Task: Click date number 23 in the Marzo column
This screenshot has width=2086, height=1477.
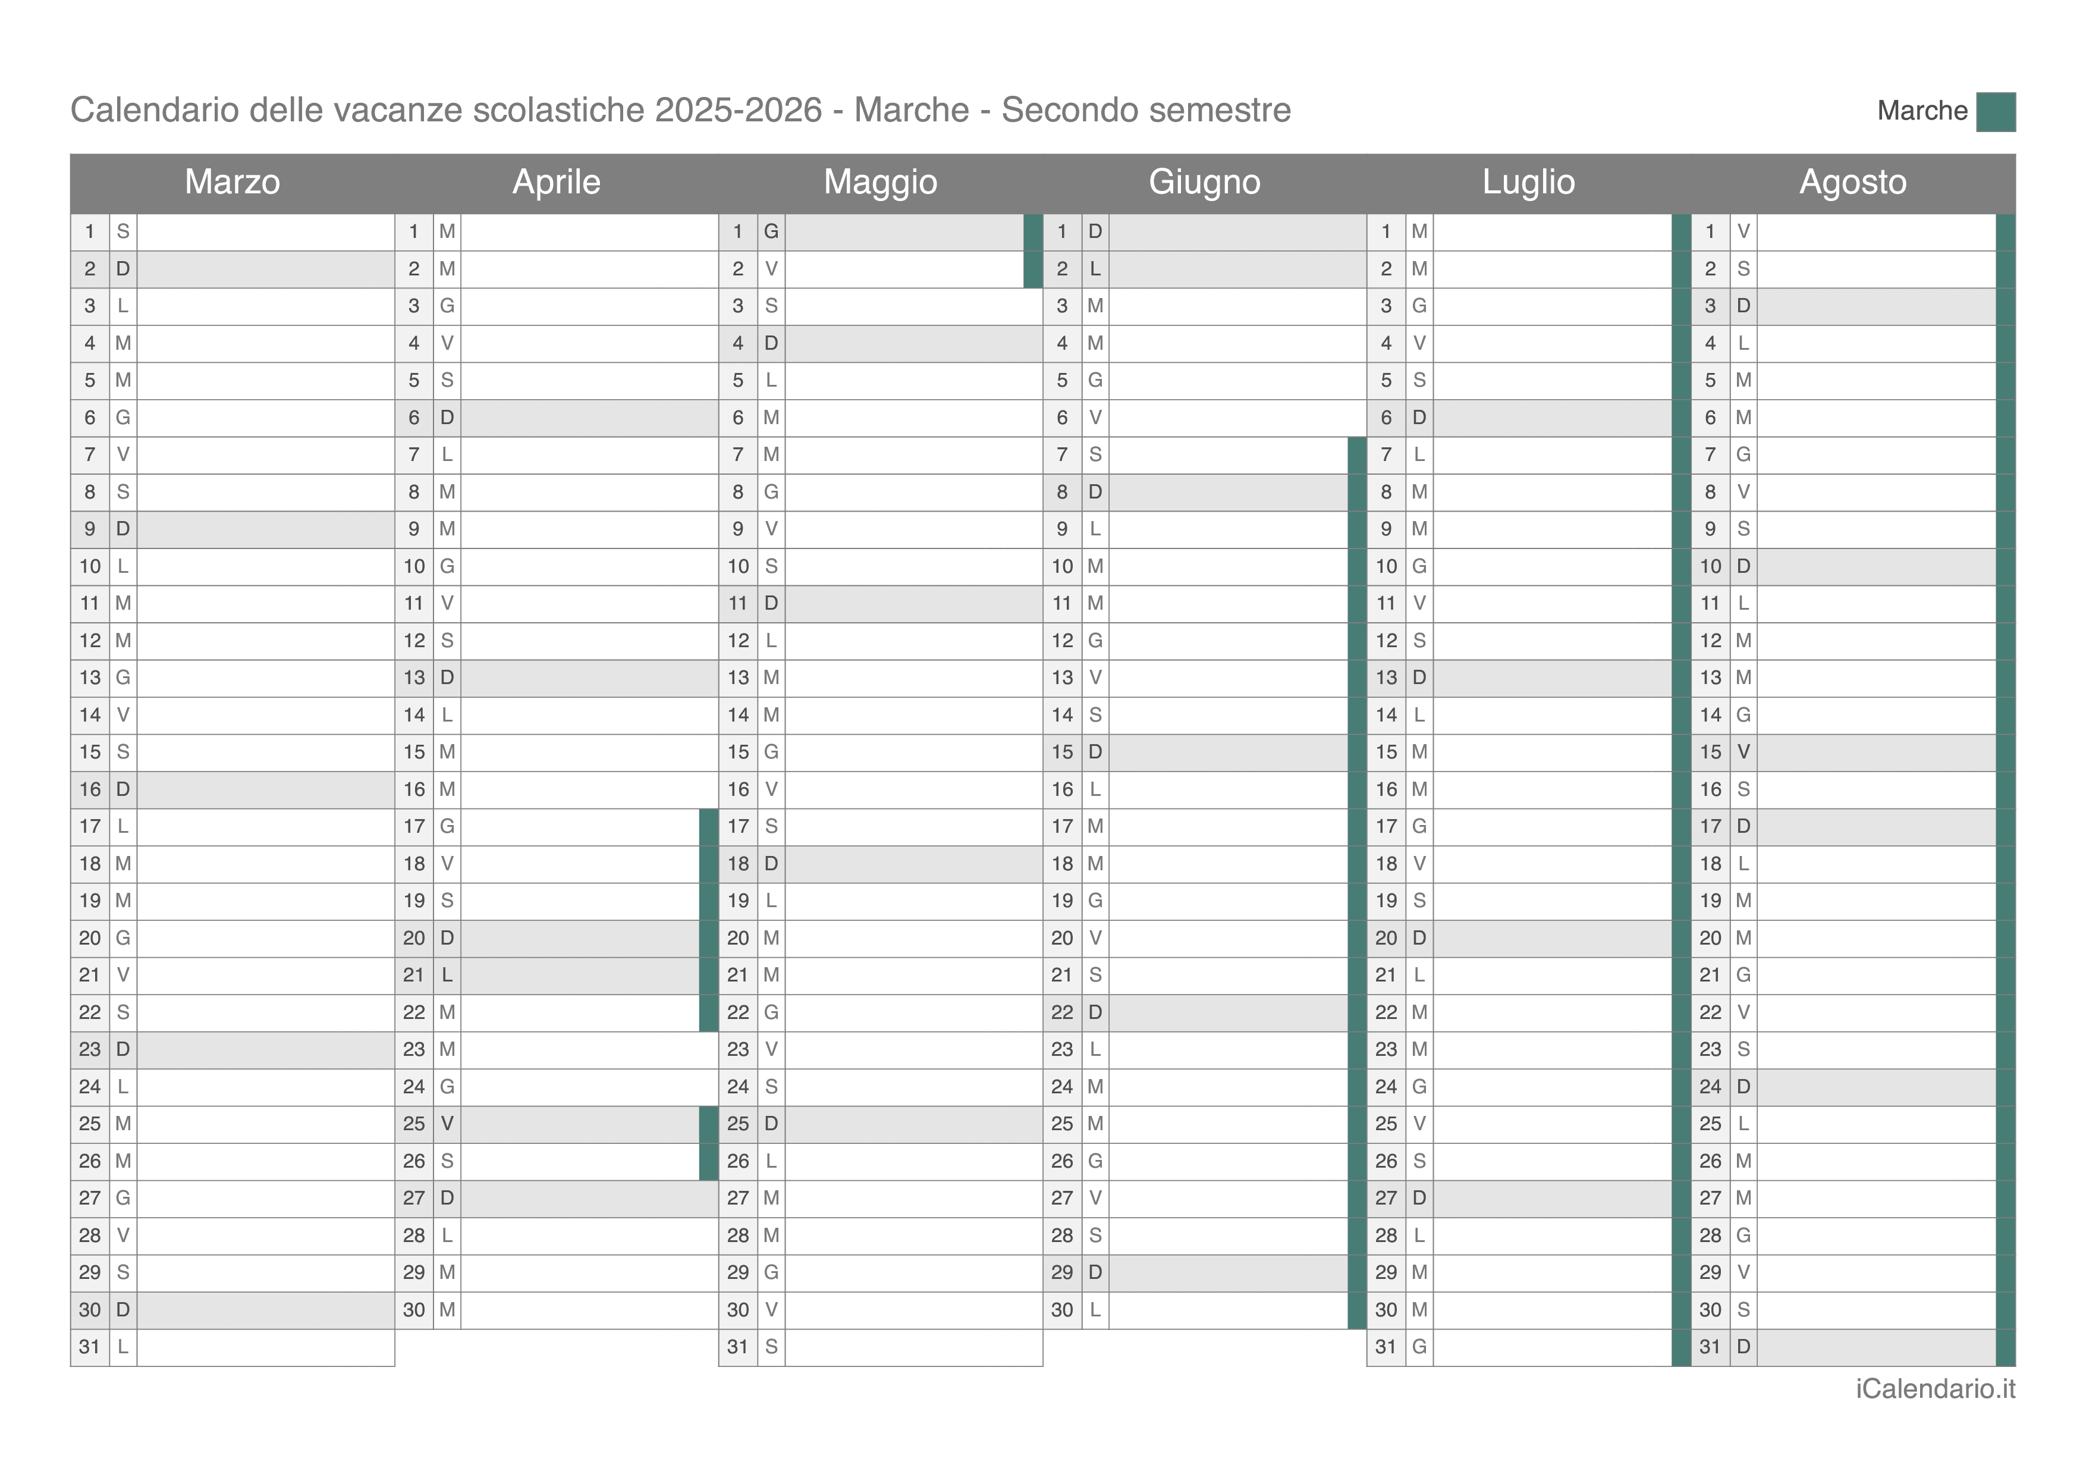Action: (x=90, y=1049)
